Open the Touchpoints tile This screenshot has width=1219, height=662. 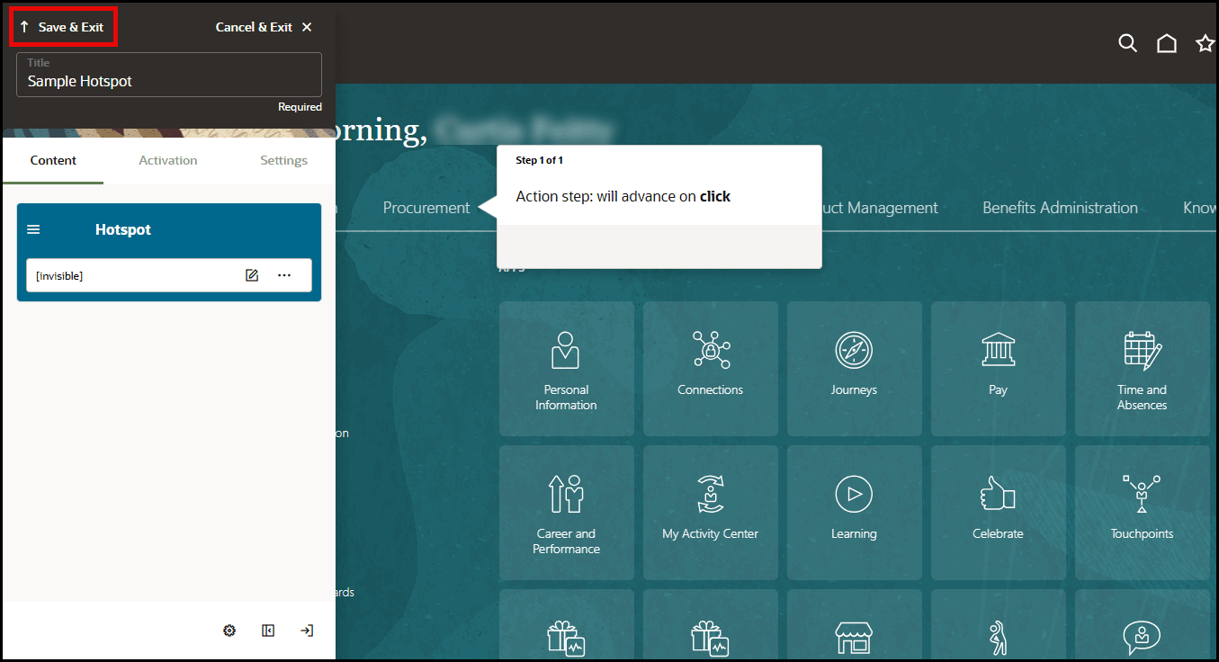(1143, 513)
